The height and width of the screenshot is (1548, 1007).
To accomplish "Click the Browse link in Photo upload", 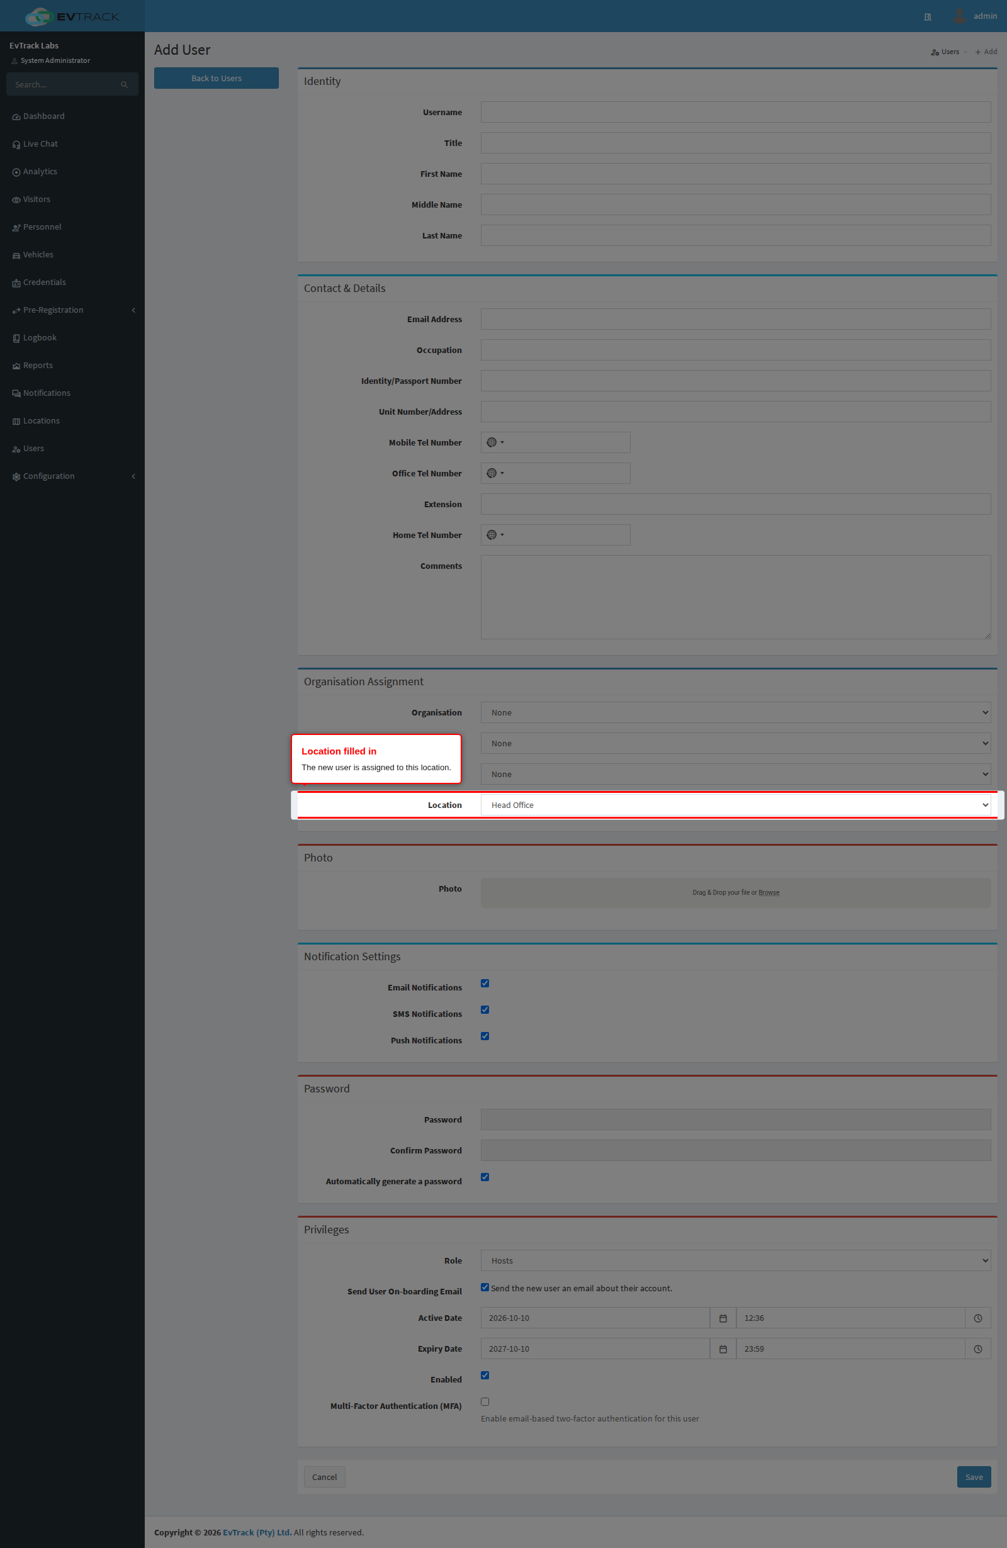I will tap(769, 892).
